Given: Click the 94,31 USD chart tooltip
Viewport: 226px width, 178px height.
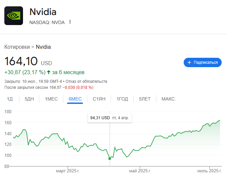Looking at the screenshot, I should tap(110, 118).
